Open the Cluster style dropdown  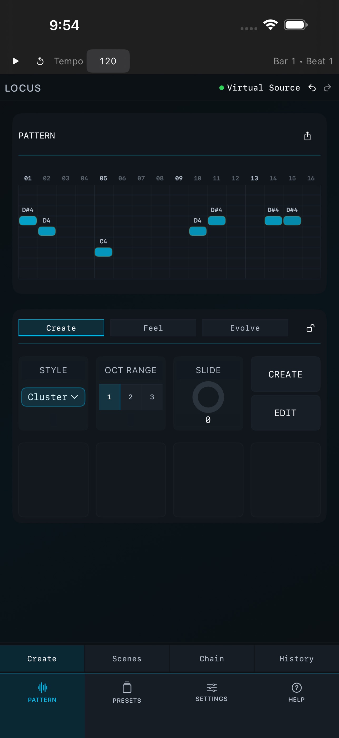click(x=53, y=397)
